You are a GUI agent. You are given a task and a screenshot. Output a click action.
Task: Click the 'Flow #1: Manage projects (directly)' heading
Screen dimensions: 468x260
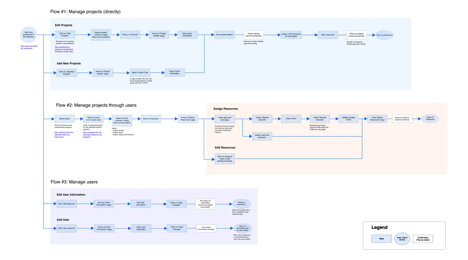(85, 12)
